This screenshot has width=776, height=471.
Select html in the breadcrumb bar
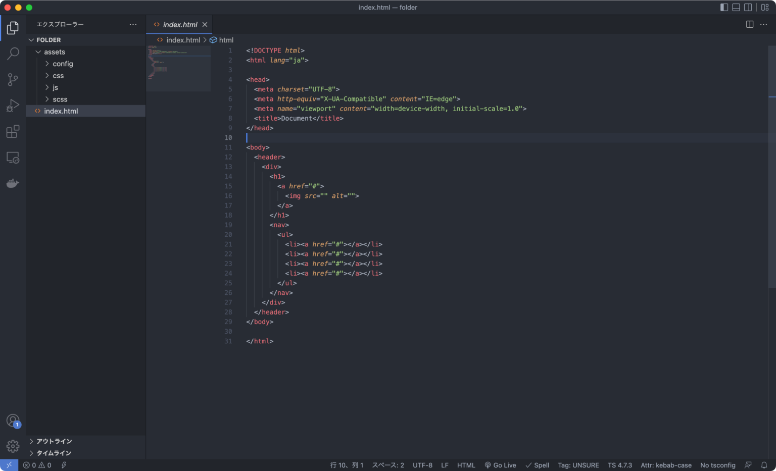[x=226, y=40]
